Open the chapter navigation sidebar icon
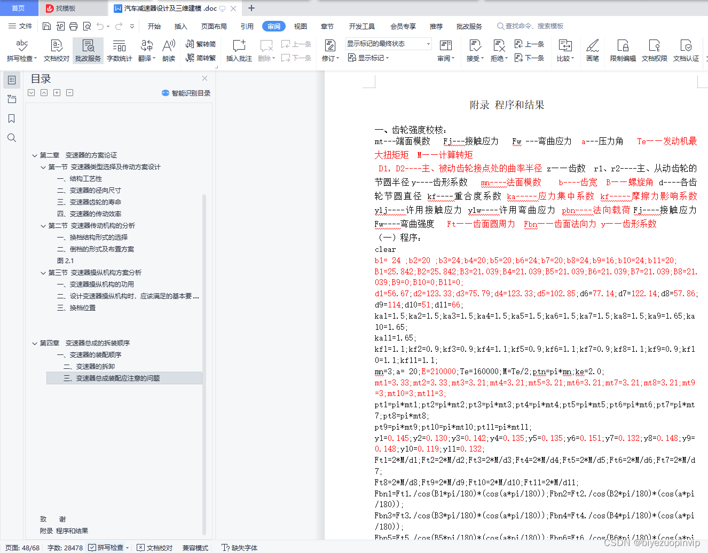The width and height of the screenshot is (708, 553). pos(11,99)
